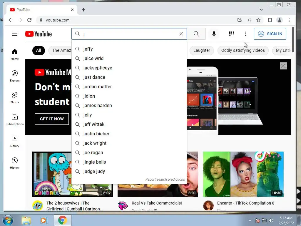Open a new Chrome tab
Image resolution: width=301 pixels, height=226 pixels.
point(83,10)
